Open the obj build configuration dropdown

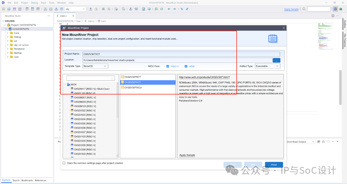[75, 9]
